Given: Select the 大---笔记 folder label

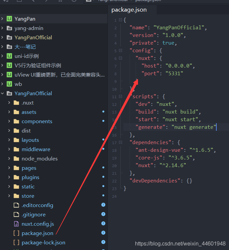Looking at the screenshot, I should click(25, 47).
